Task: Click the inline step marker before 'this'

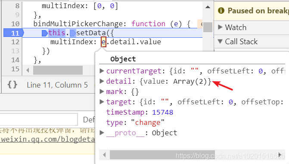Action: click(x=45, y=33)
